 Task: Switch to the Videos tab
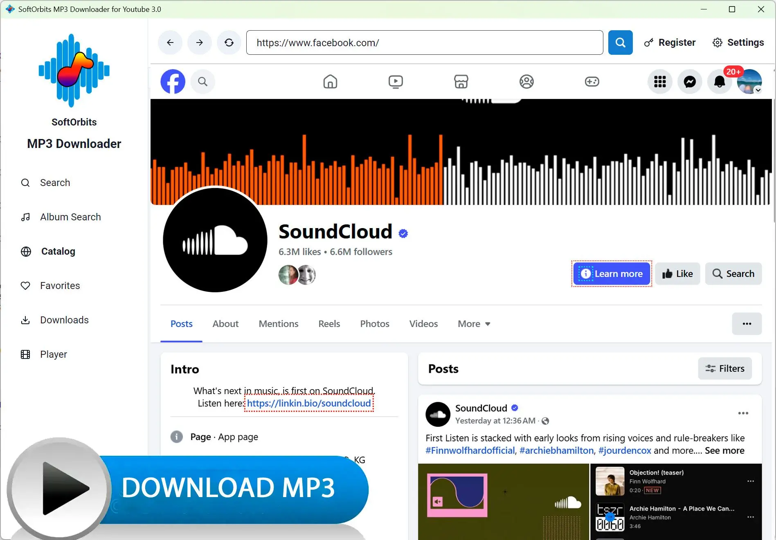(423, 324)
